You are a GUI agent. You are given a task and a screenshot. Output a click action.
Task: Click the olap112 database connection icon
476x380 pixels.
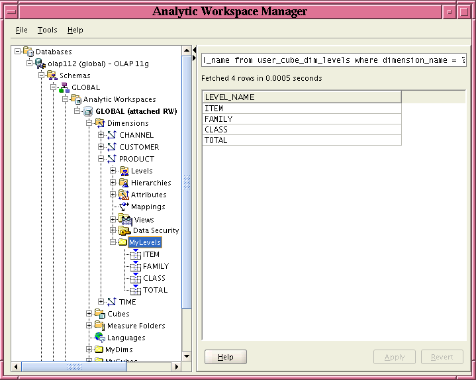tap(40, 64)
